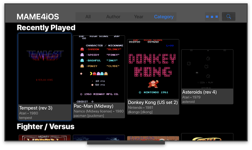Open the layout view options button
This screenshot has width=252, height=150.
(x=212, y=17)
